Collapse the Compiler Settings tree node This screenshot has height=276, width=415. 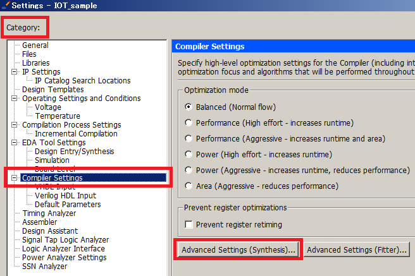[x=15, y=178]
